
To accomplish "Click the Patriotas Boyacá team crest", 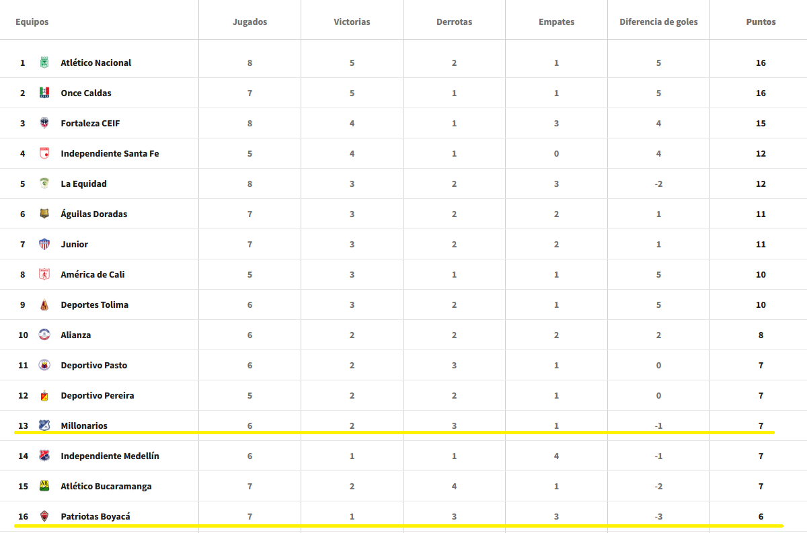I will point(44,516).
